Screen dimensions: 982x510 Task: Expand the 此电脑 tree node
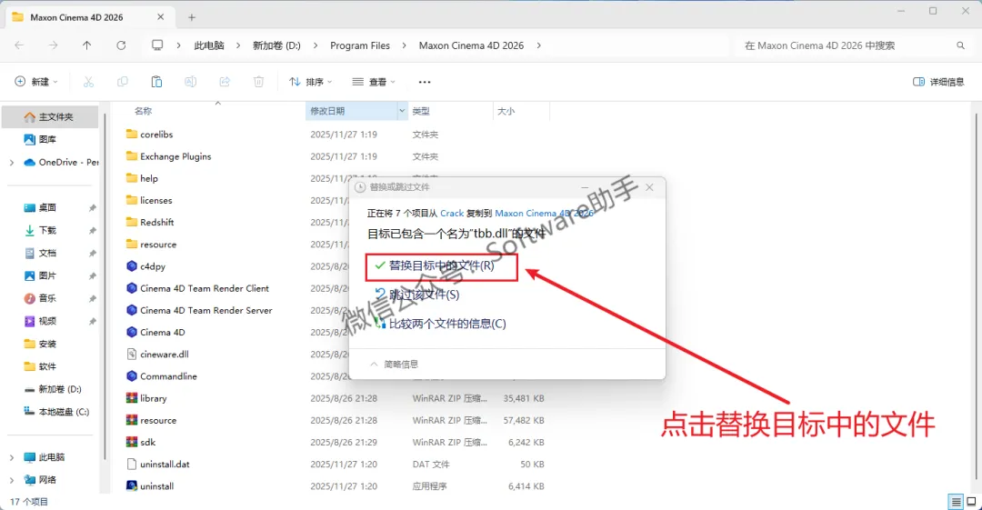point(12,457)
